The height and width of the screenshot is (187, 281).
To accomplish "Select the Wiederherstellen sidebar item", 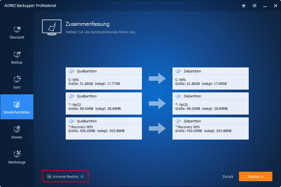I will (17, 107).
